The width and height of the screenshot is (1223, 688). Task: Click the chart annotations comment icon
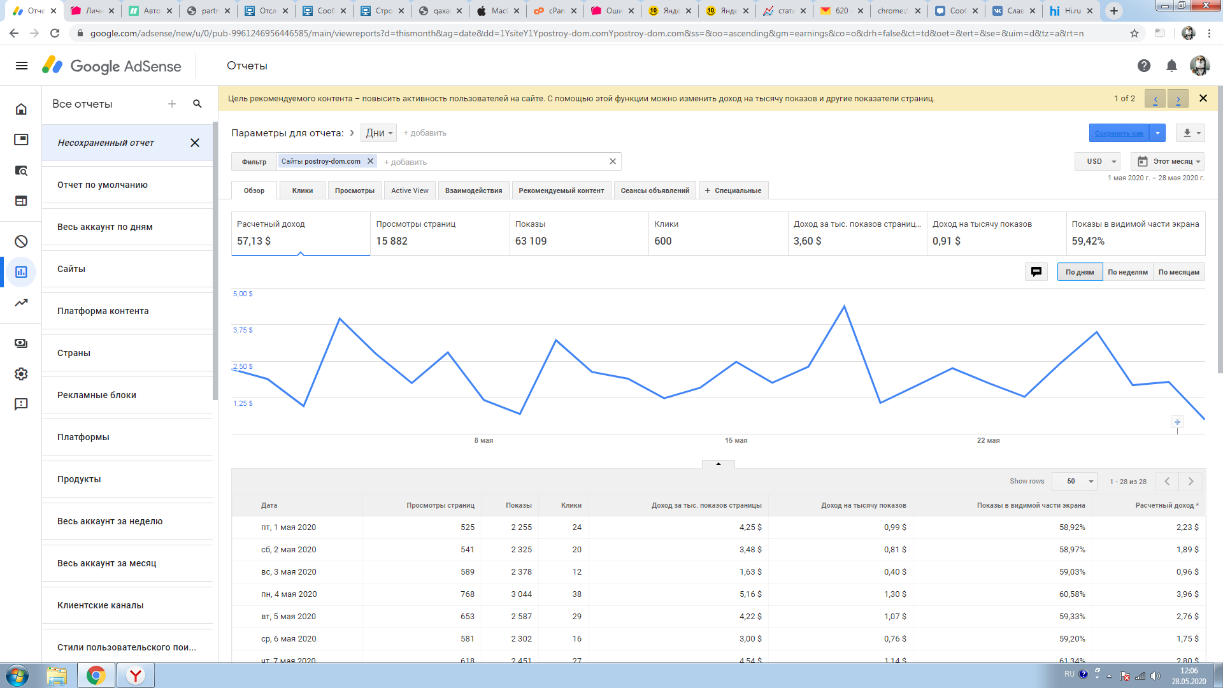click(1036, 272)
